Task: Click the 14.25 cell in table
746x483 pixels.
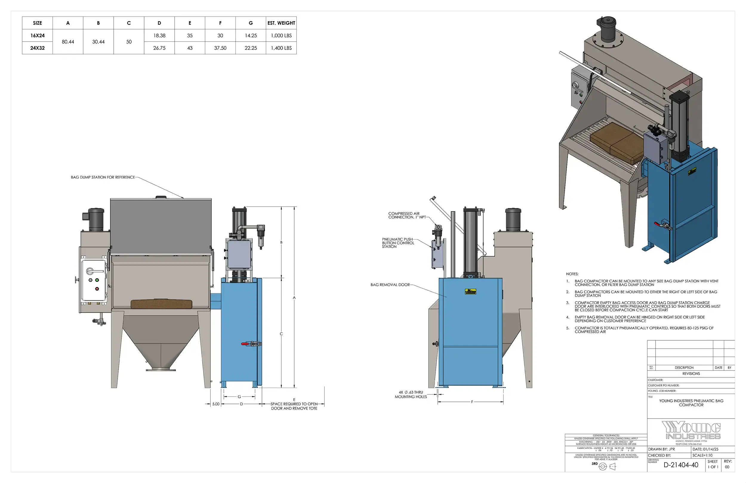Action: [x=251, y=36]
